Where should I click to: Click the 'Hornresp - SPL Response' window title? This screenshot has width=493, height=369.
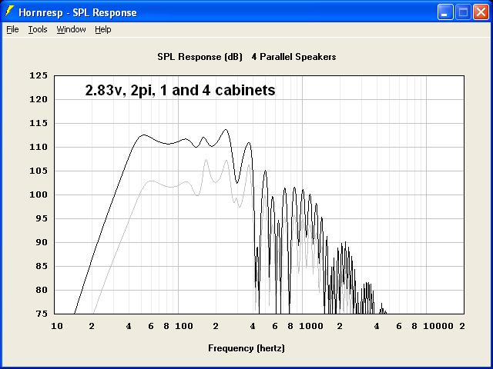pyautogui.click(x=78, y=12)
